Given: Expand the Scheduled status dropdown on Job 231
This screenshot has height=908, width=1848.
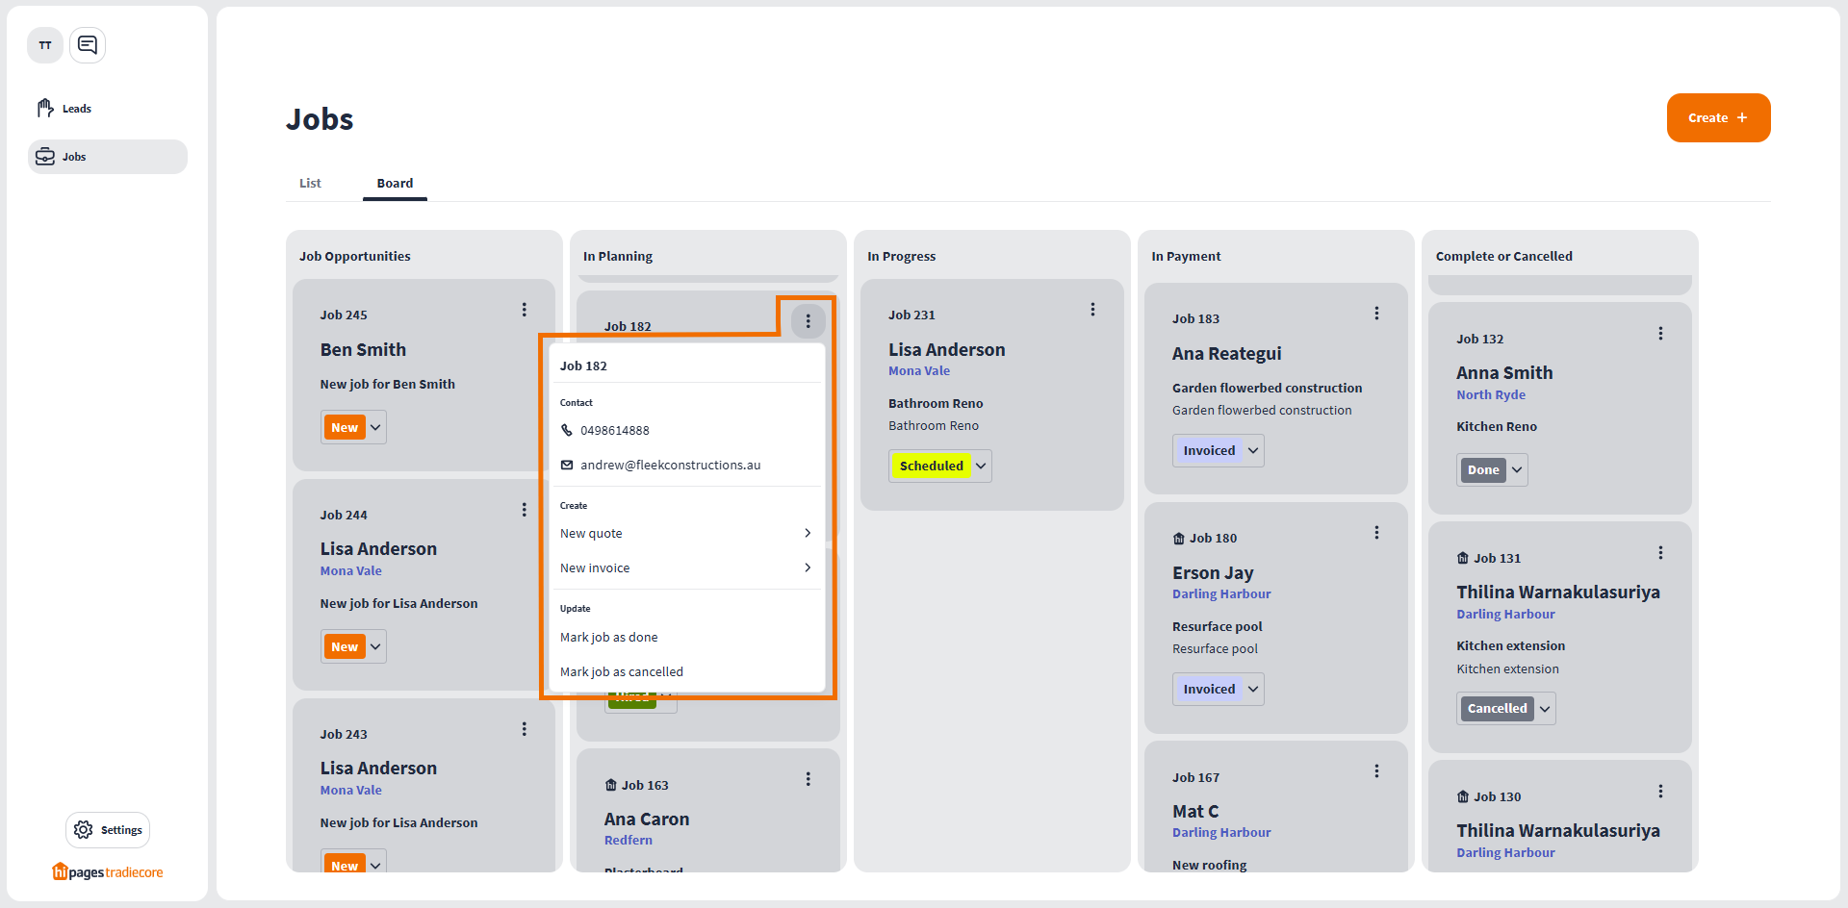Looking at the screenshot, I should (x=981, y=467).
